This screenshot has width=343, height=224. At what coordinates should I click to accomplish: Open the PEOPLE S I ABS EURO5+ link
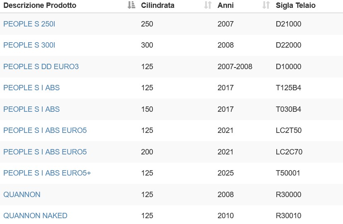(47, 173)
